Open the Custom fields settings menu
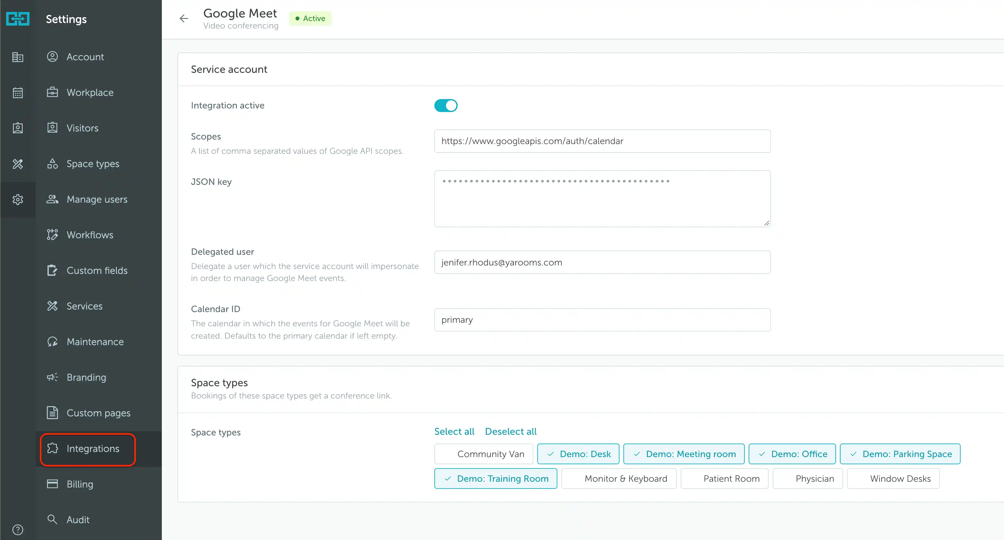Image resolution: width=1004 pixels, height=540 pixels. [x=99, y=270]
